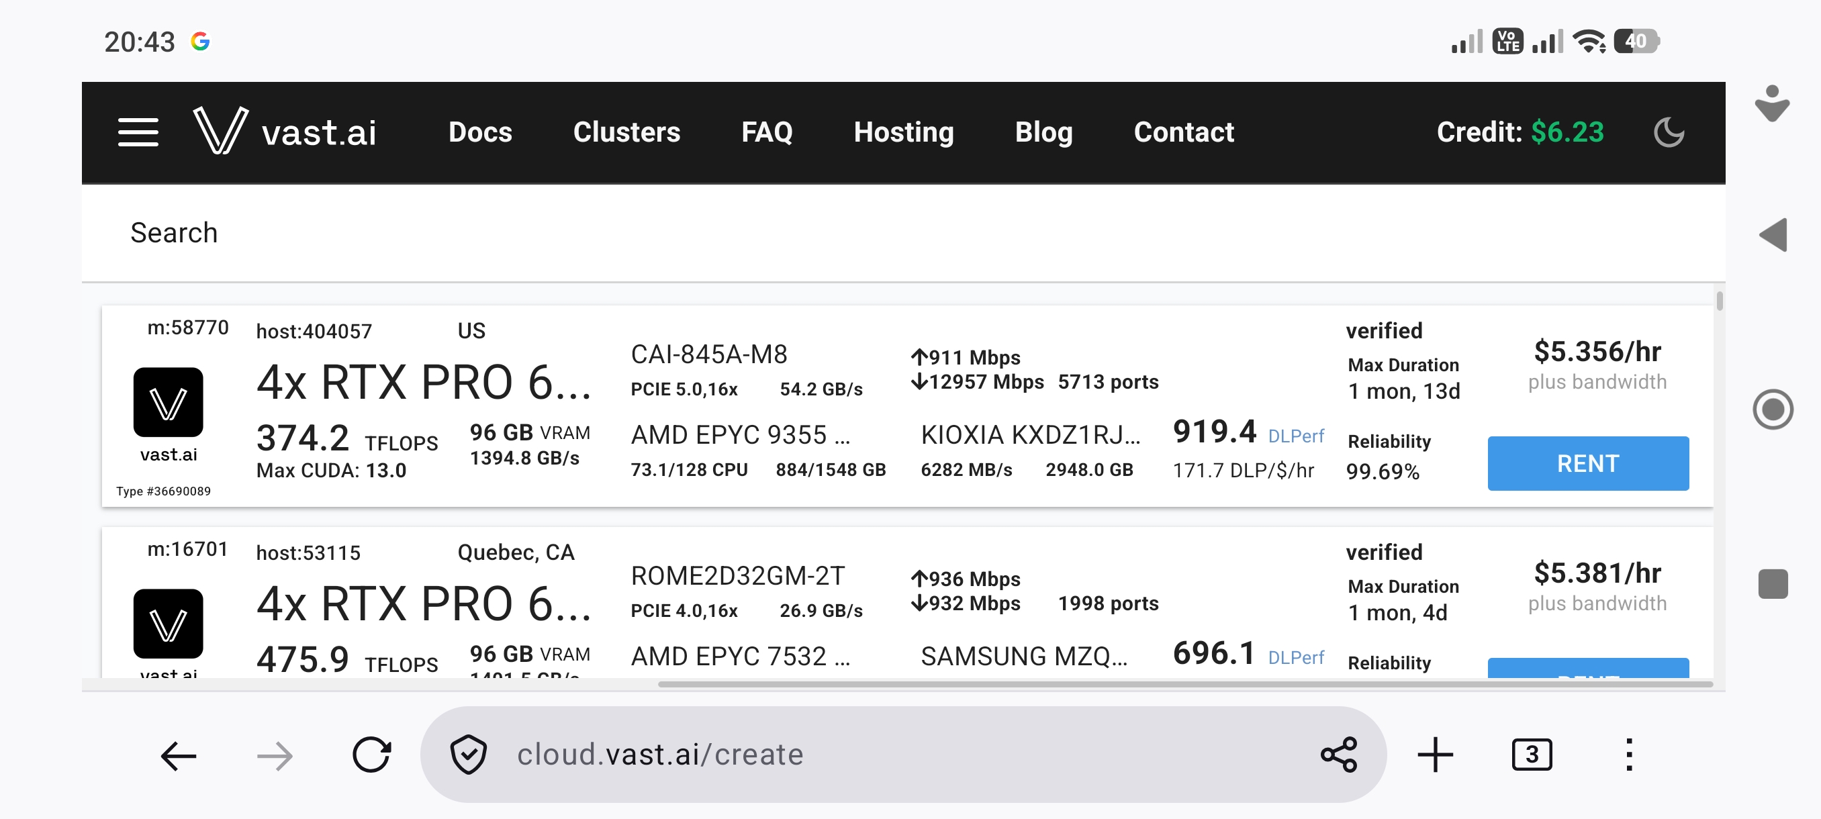Click the $5.381/hr price

click(1597, 573)
